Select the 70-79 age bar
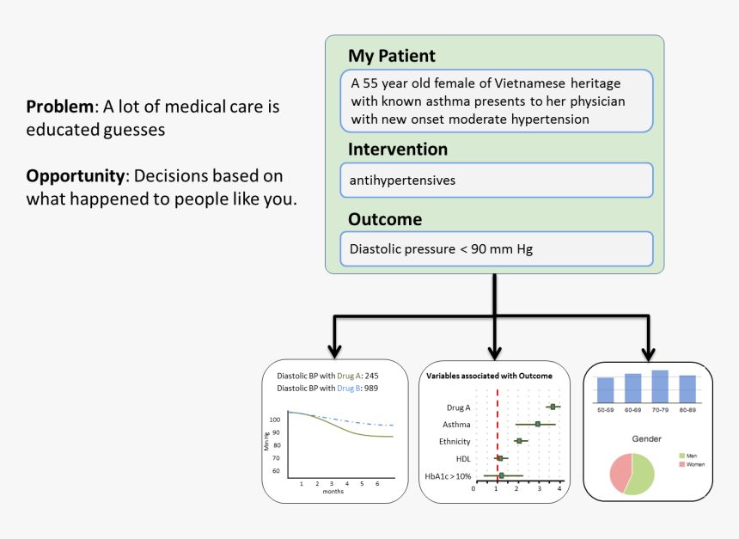This screenshot has width=739, height=539. point(660,386)
